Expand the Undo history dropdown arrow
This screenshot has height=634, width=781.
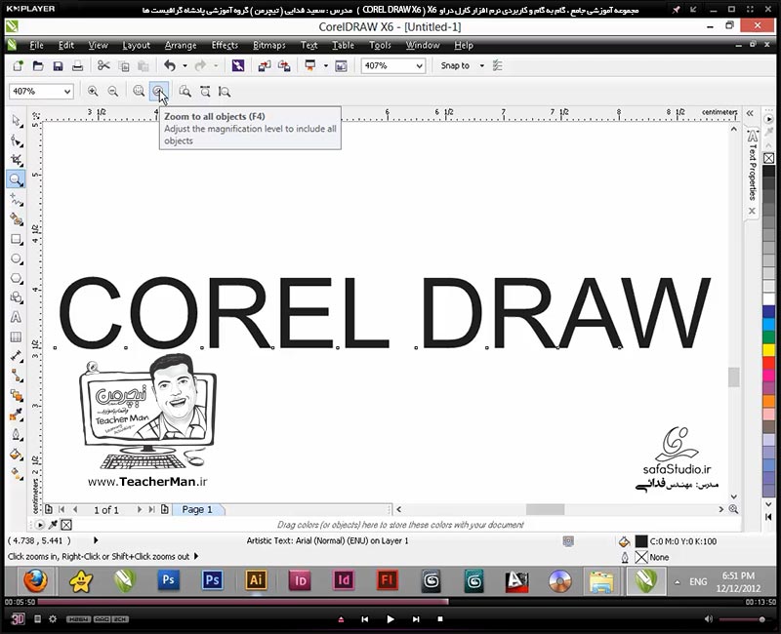click(185, 65)
